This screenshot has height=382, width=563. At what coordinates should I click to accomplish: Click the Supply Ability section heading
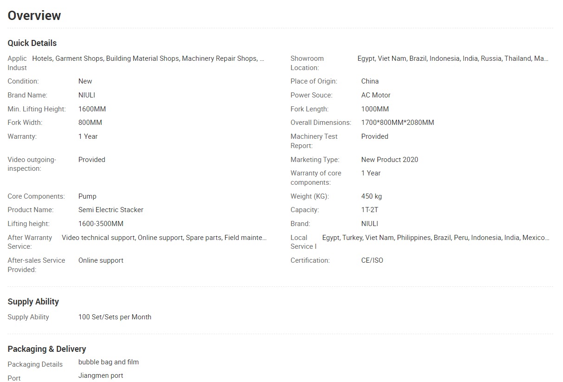click(x=33, y=302)
